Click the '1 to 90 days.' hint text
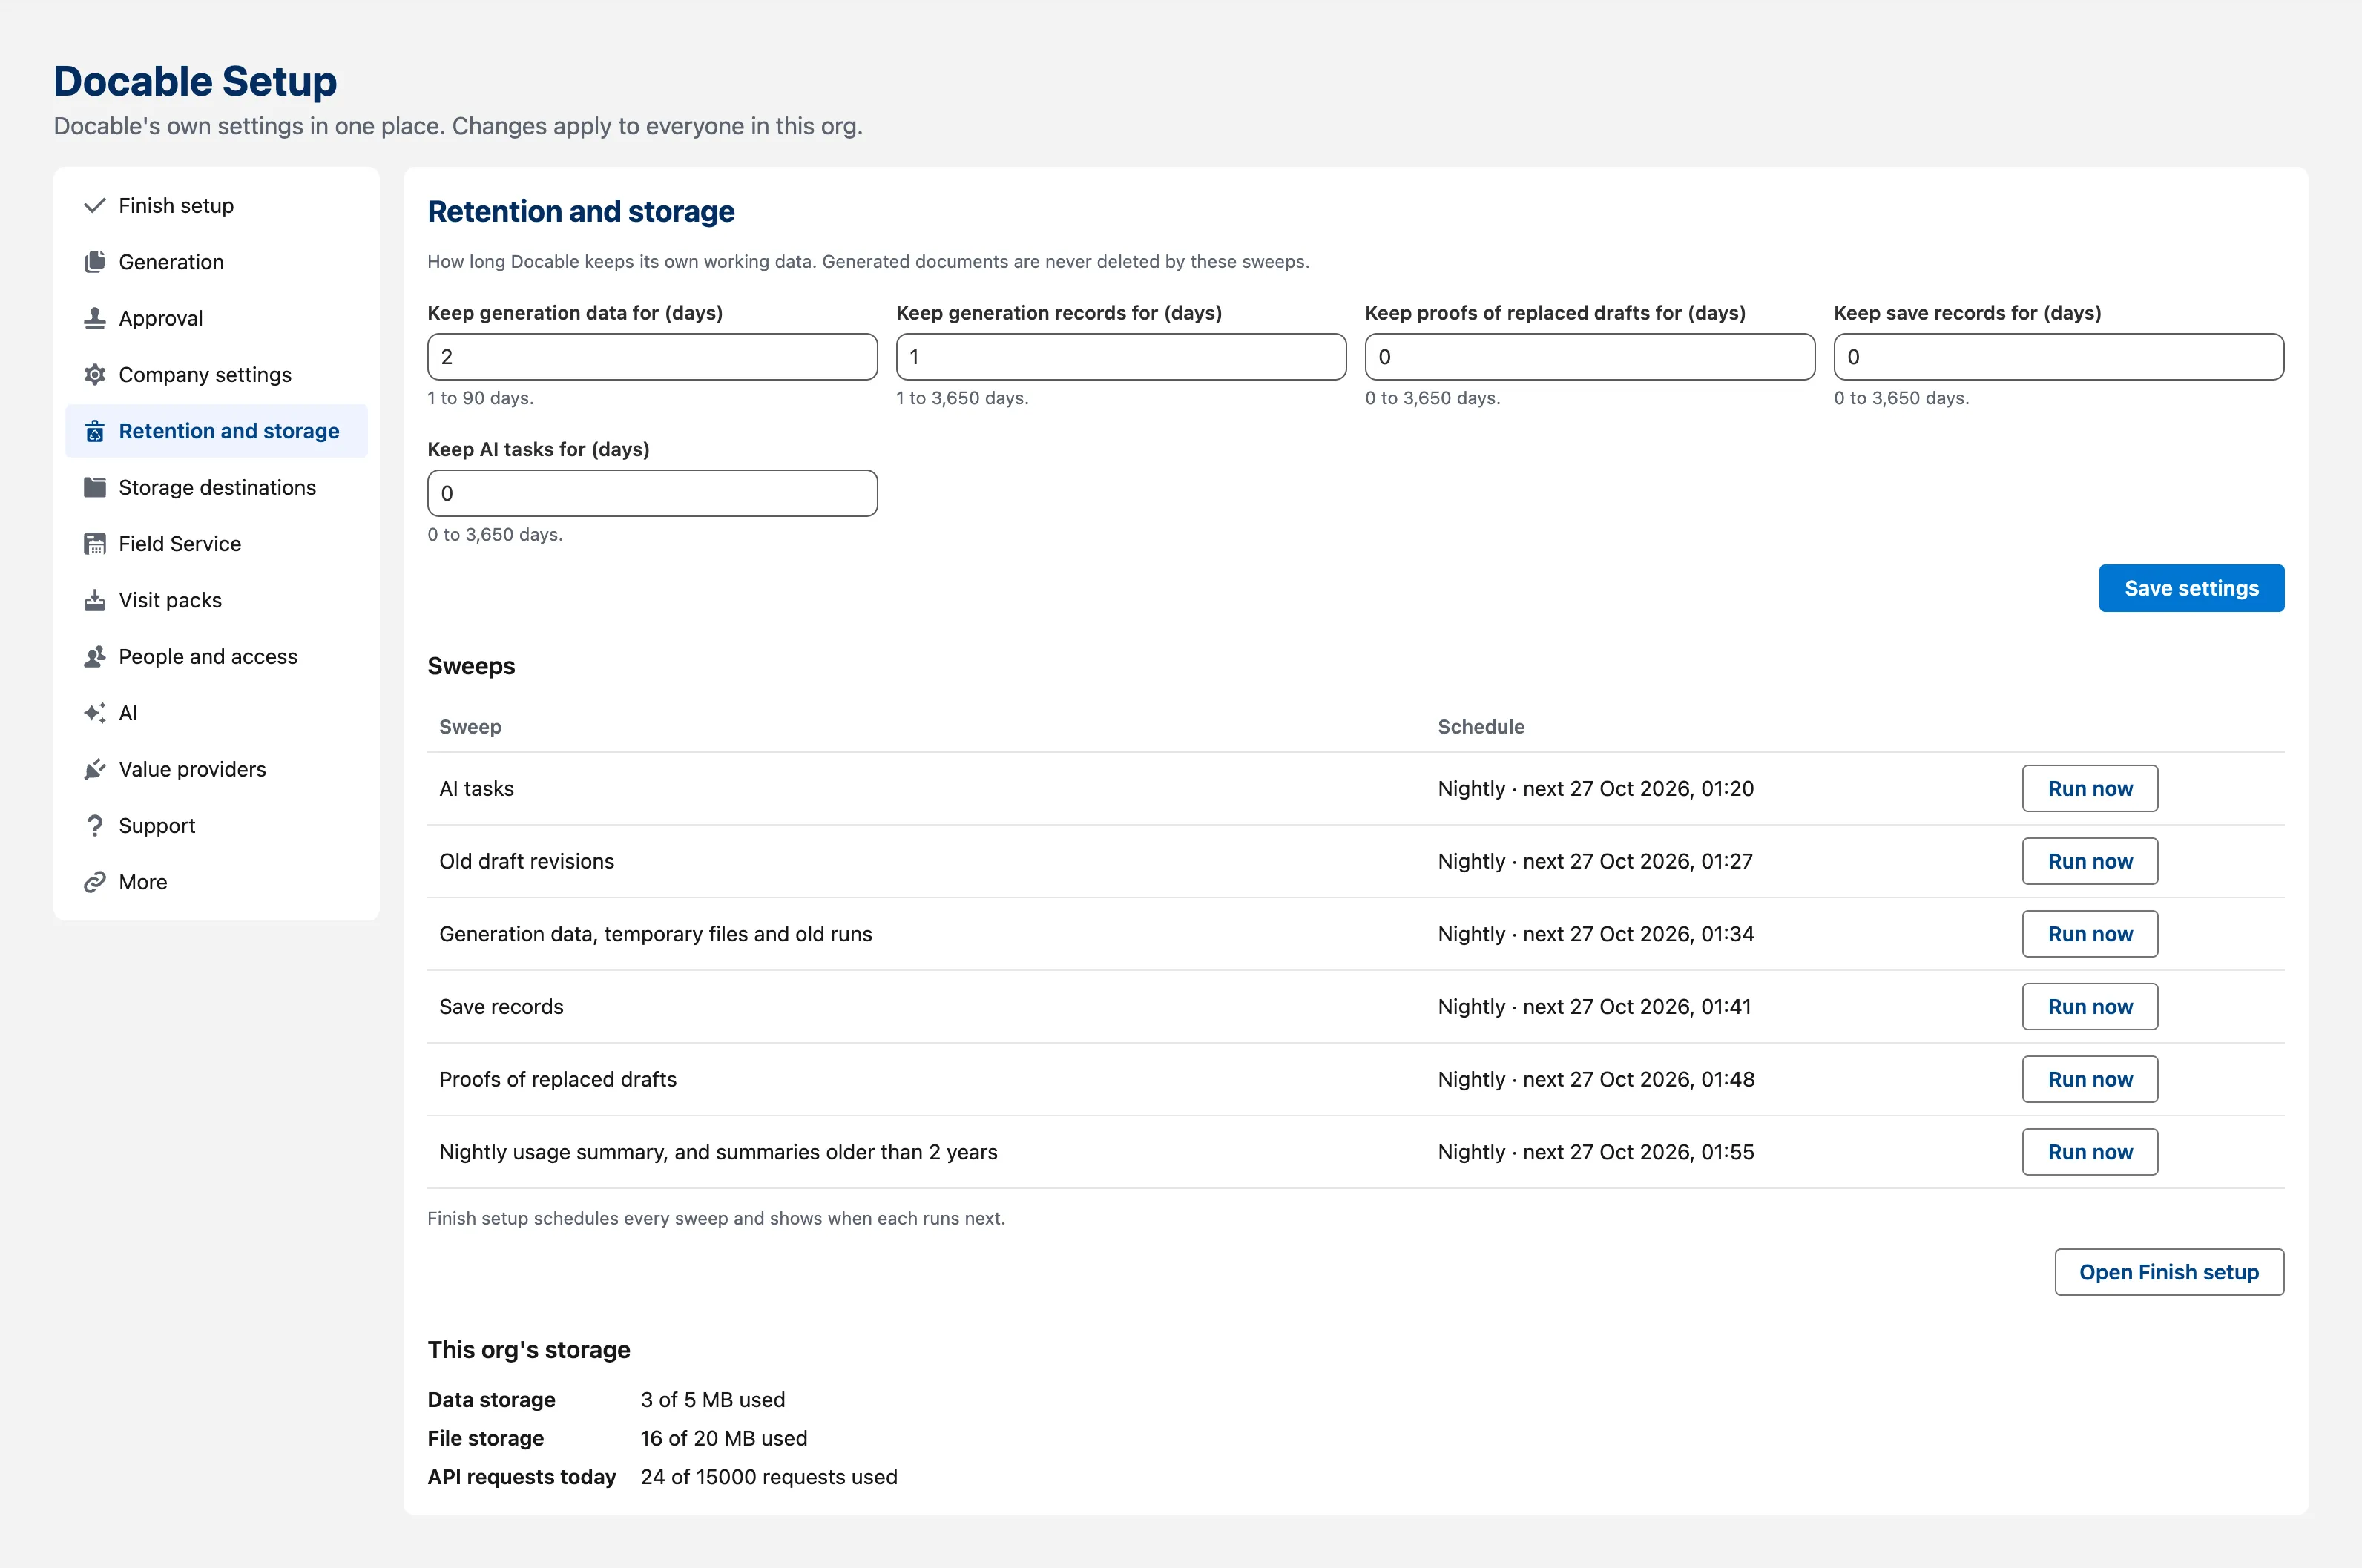The height and width of the screenshot is (1568, 2362). pyautogui.click(x=480, y=398)
